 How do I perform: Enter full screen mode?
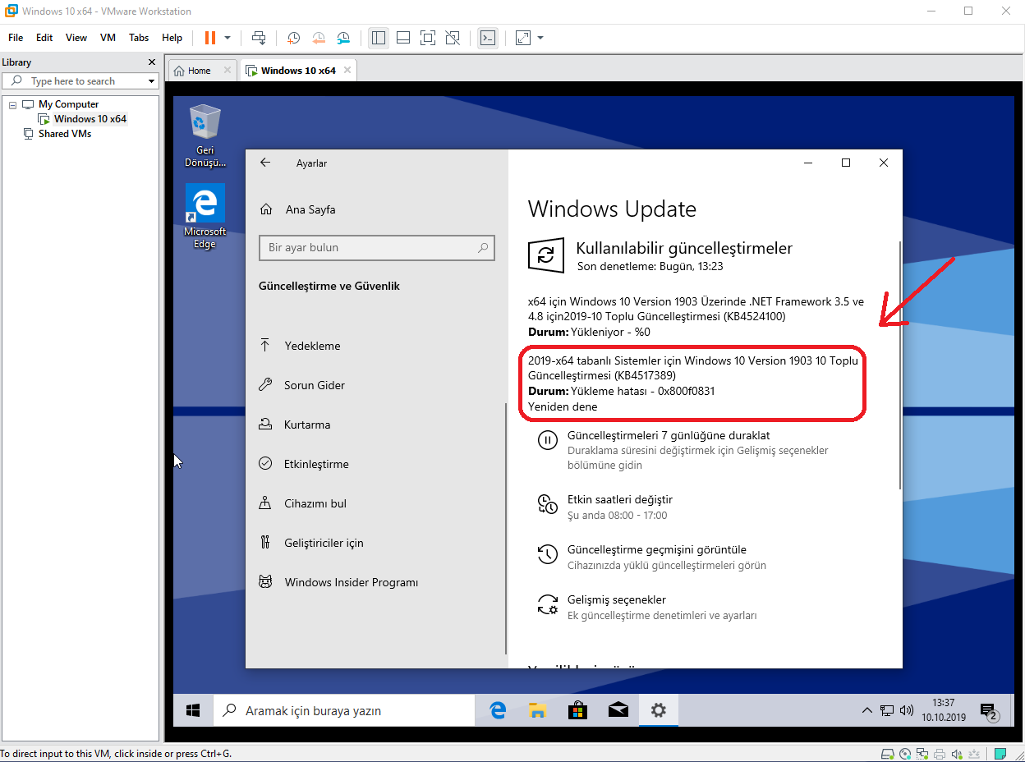click(x=428, y=38)
